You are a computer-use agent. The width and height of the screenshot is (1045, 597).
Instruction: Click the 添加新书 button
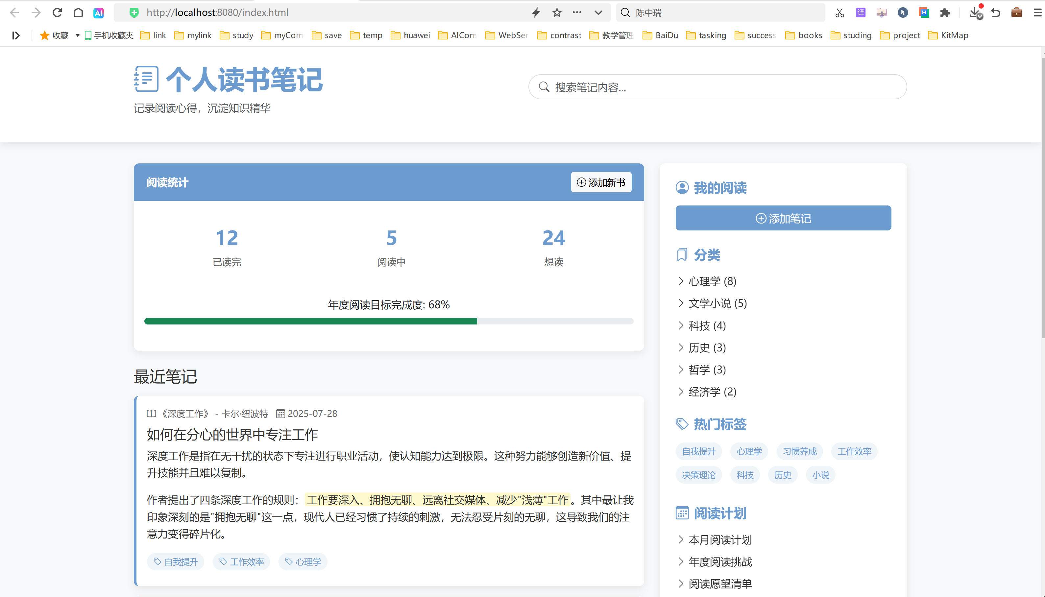601,182
